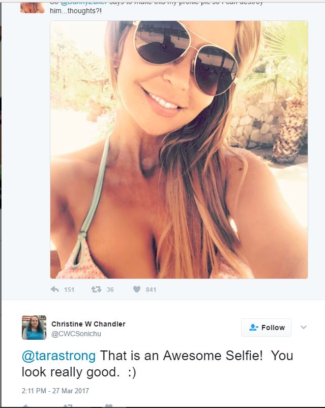Click the 'That is an Awesome Selfie!' reply text
Viewport: 325px width, 408px height.
click(x=182, y=356)
